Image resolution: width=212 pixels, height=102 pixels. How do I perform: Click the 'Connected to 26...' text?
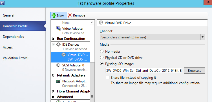point(74,85)
